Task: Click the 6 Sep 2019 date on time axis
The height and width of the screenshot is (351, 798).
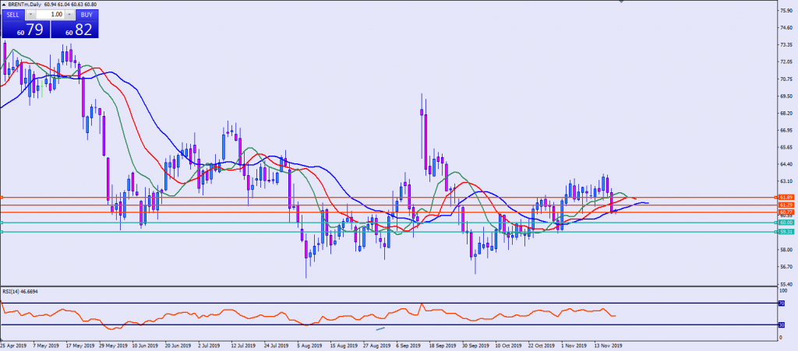Action: (407, 343)
